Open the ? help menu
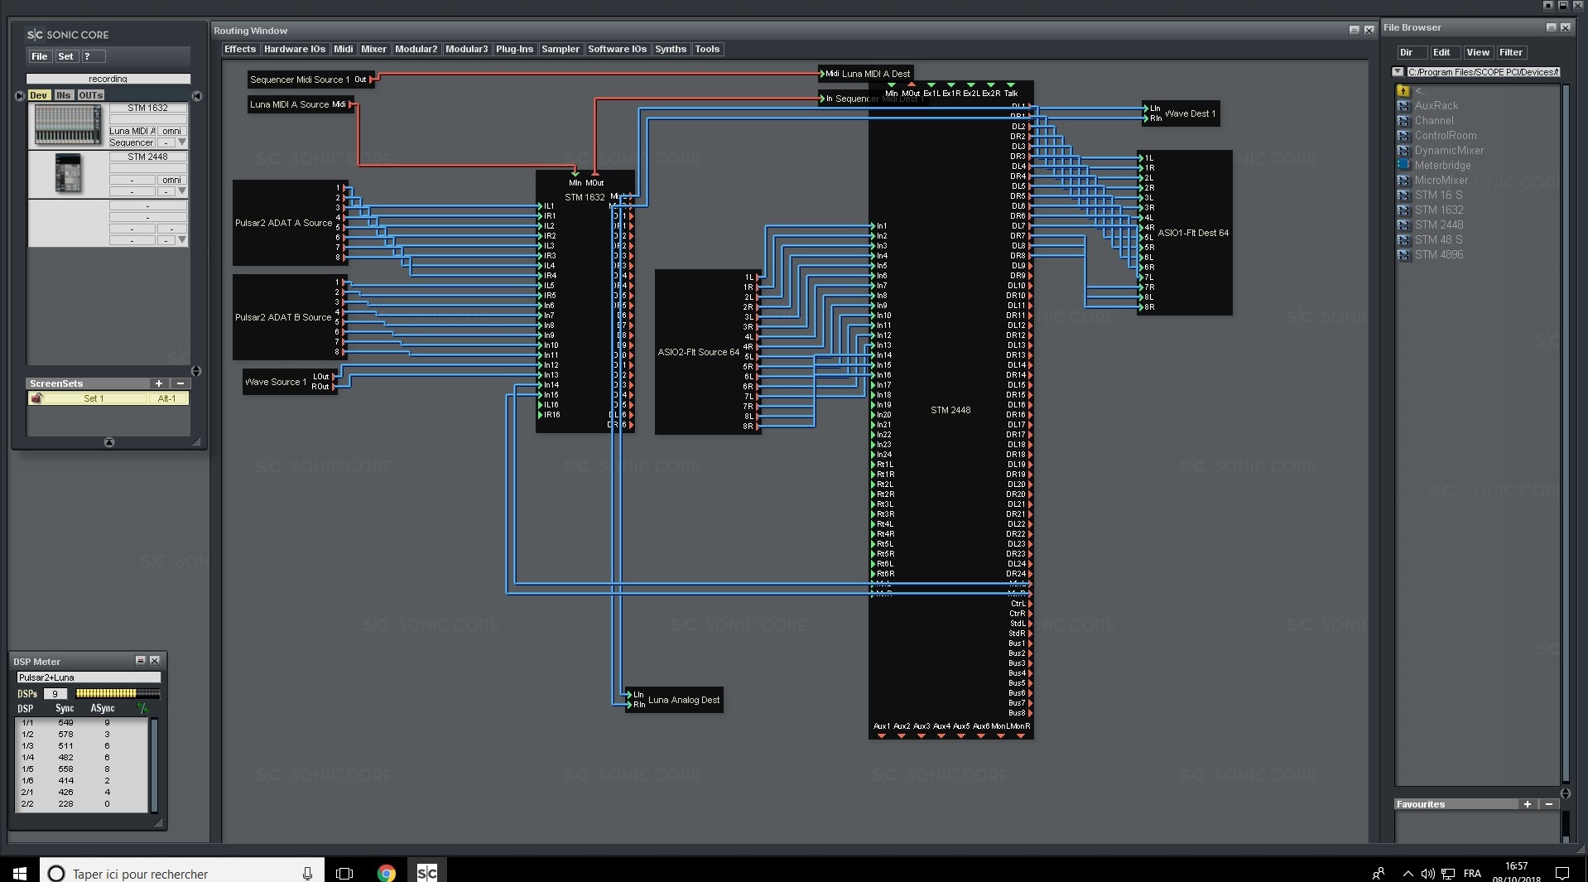Image resolution: width=1588 pixels, height=882 pixels. point(93,56)
